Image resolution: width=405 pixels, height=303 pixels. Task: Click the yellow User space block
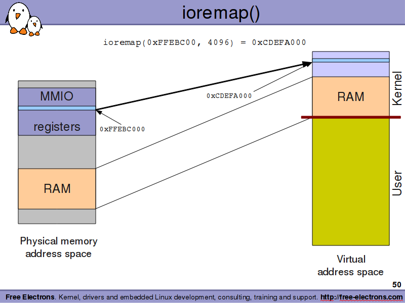351,182
